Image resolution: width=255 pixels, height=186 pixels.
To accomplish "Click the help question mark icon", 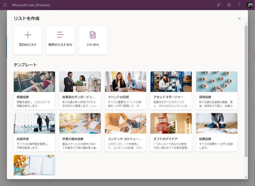I will click(x=239, y=5).
